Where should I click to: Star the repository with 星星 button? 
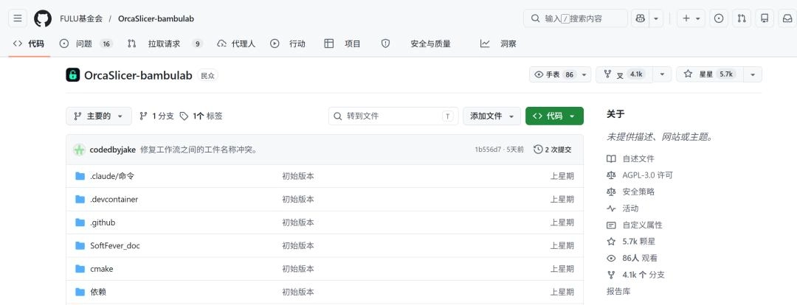pos(710,74)
